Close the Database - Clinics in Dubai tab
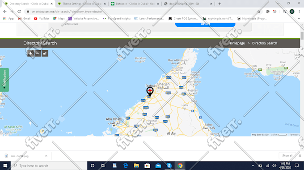 click(x=158, y=4)
